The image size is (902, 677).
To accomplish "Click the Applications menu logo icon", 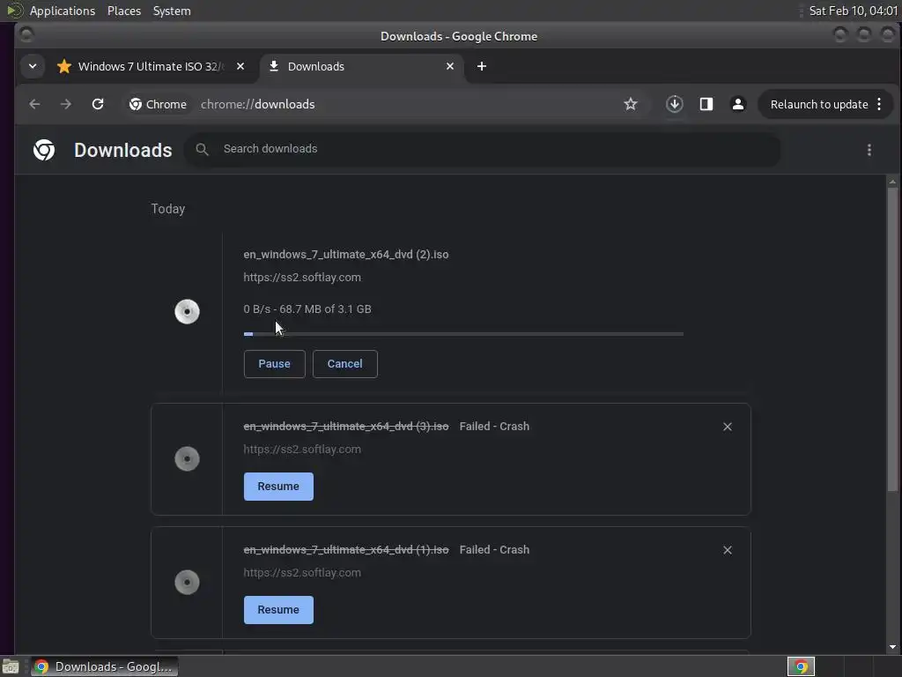I will point(14,11).
